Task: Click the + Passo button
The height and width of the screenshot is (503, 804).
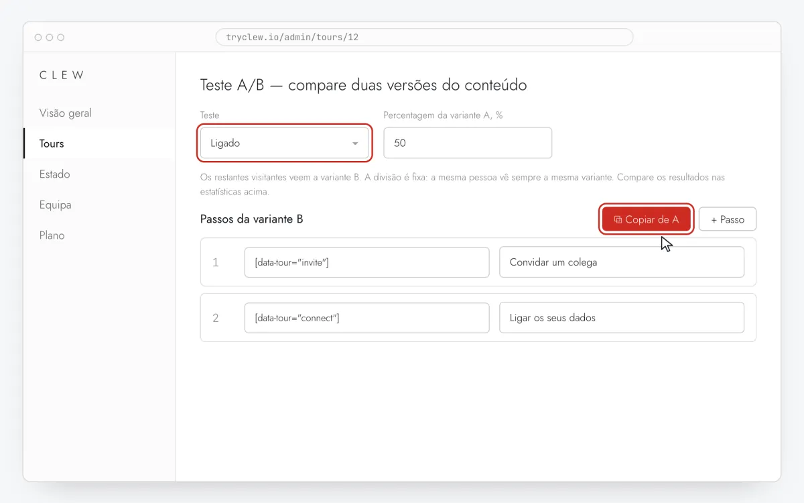Action: coord(728,219)
